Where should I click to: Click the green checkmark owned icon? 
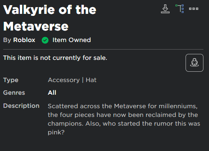(45, 40)
